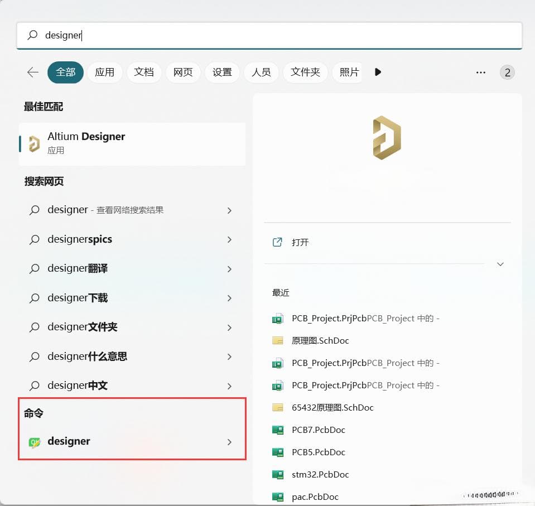Screen dimensions: 535x506
Task: Expand arrow next to designerspics
Action: pyautogui.click(x=230, y=240)
